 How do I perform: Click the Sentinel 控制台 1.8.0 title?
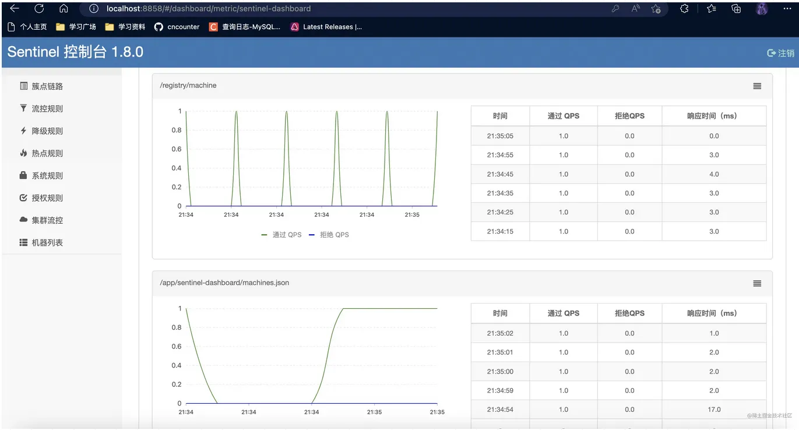pyautogui.click(x=75, y=51)
